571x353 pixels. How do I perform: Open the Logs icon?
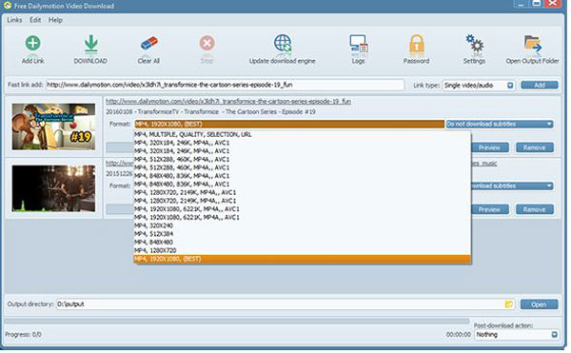pos(359,44)
